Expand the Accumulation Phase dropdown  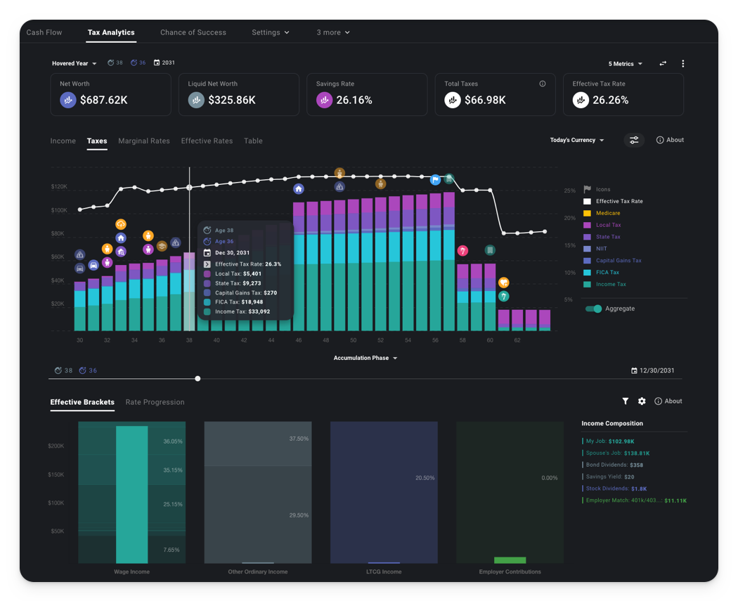(x=365, y=358)
